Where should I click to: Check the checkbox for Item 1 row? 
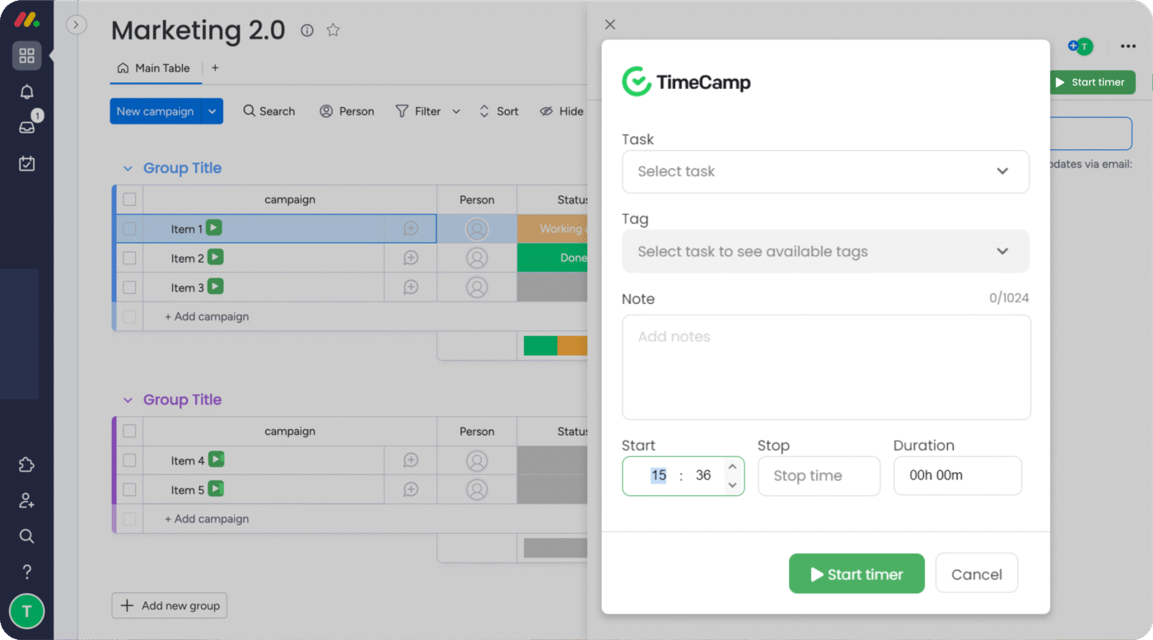point(129,229)
